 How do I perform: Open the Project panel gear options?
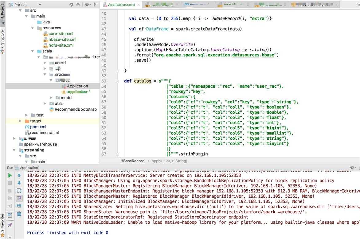88,5
